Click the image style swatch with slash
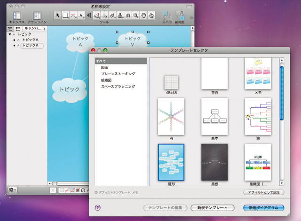The image size is (301, 221). 72,190
